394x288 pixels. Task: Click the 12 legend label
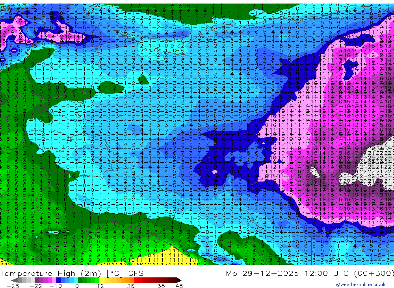tap(100, 286)
